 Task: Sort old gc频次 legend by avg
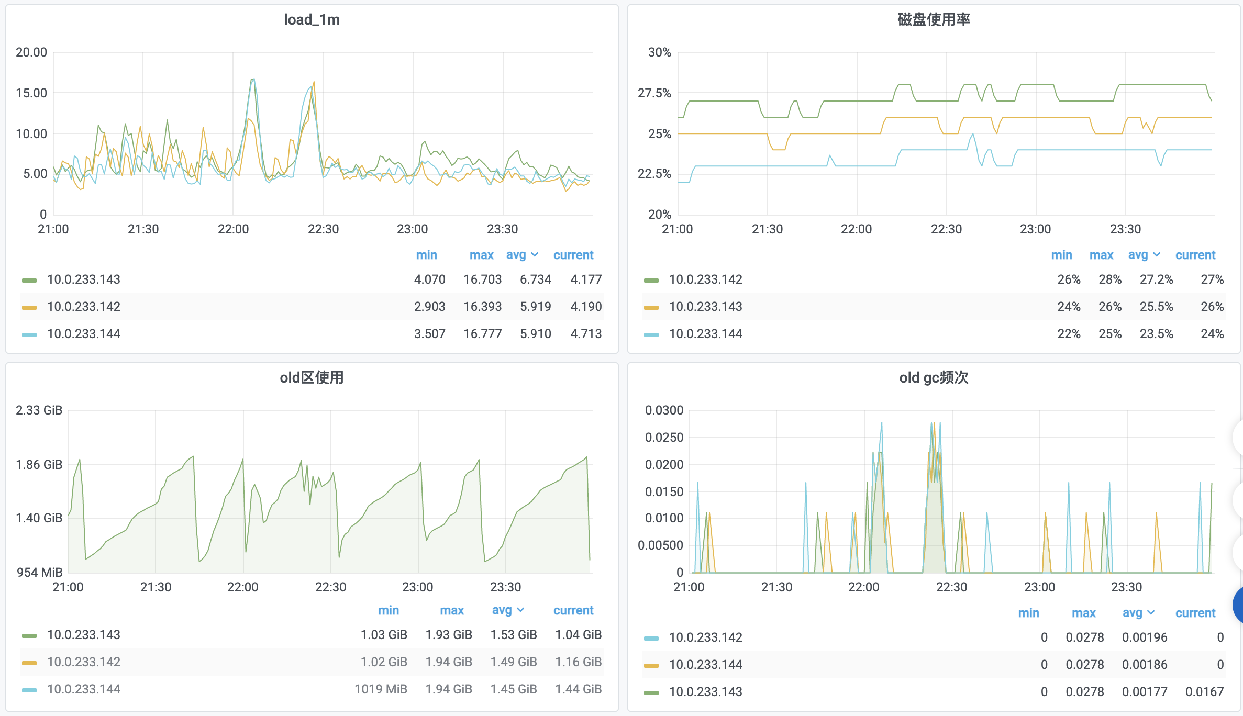(1132, 613)
